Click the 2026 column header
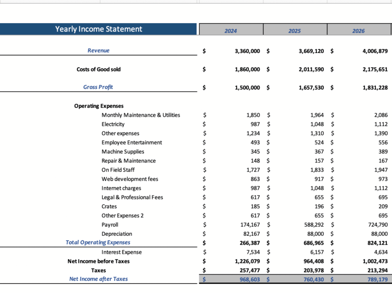This screenshot has width=392, height=293. point(359,30)
